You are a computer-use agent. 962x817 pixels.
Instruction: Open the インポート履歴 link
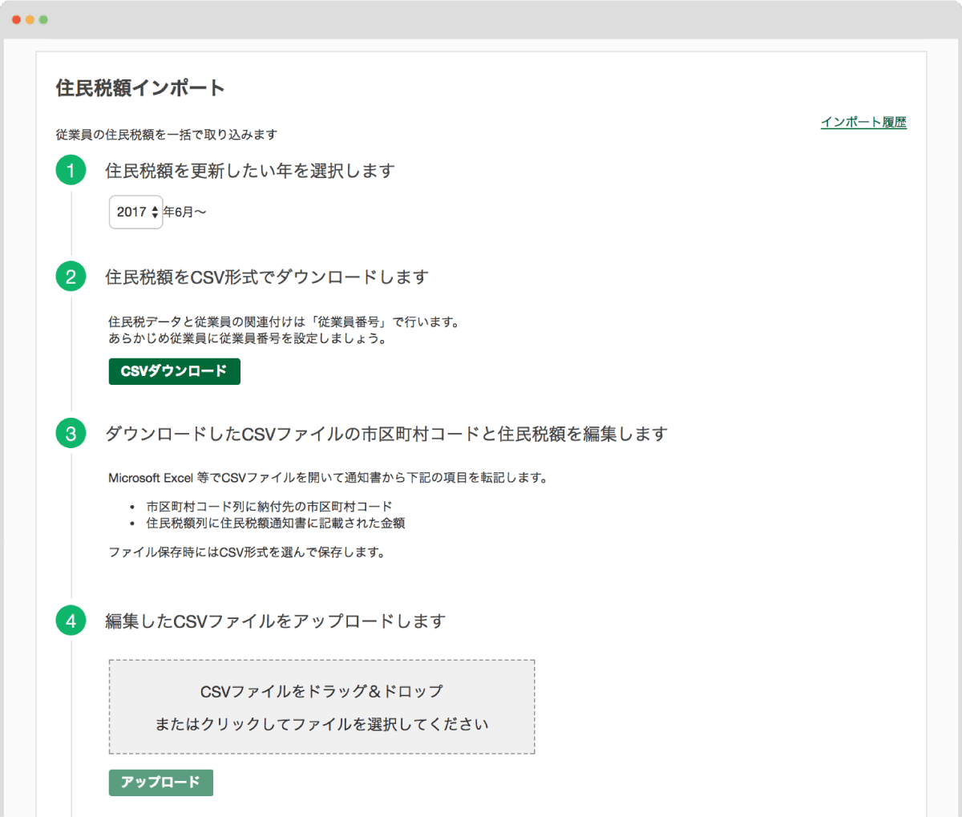863,123
